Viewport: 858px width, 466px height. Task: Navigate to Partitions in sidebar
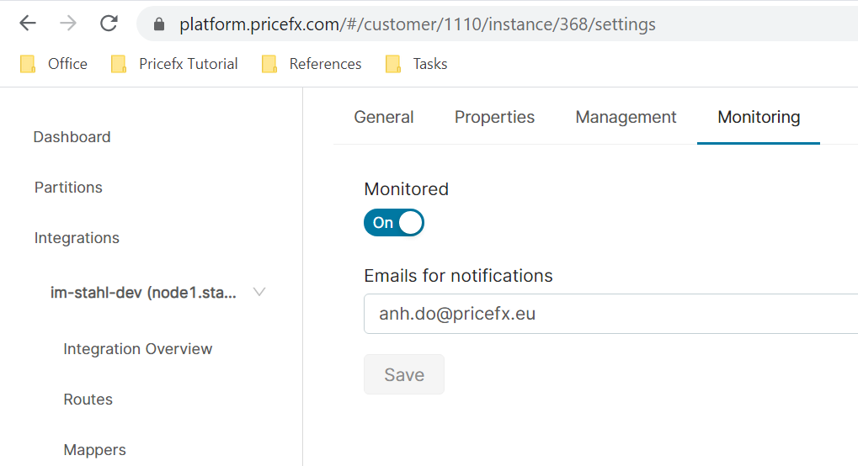(x=68, y=188)
